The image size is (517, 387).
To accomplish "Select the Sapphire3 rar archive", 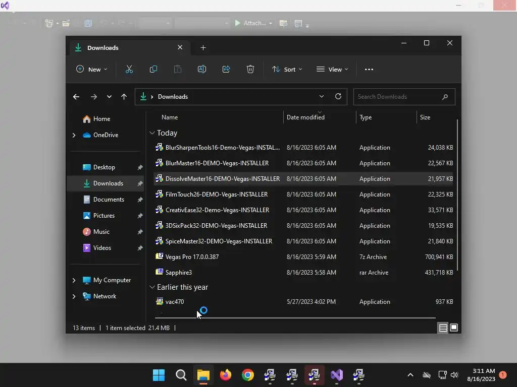I will (303, 273).
